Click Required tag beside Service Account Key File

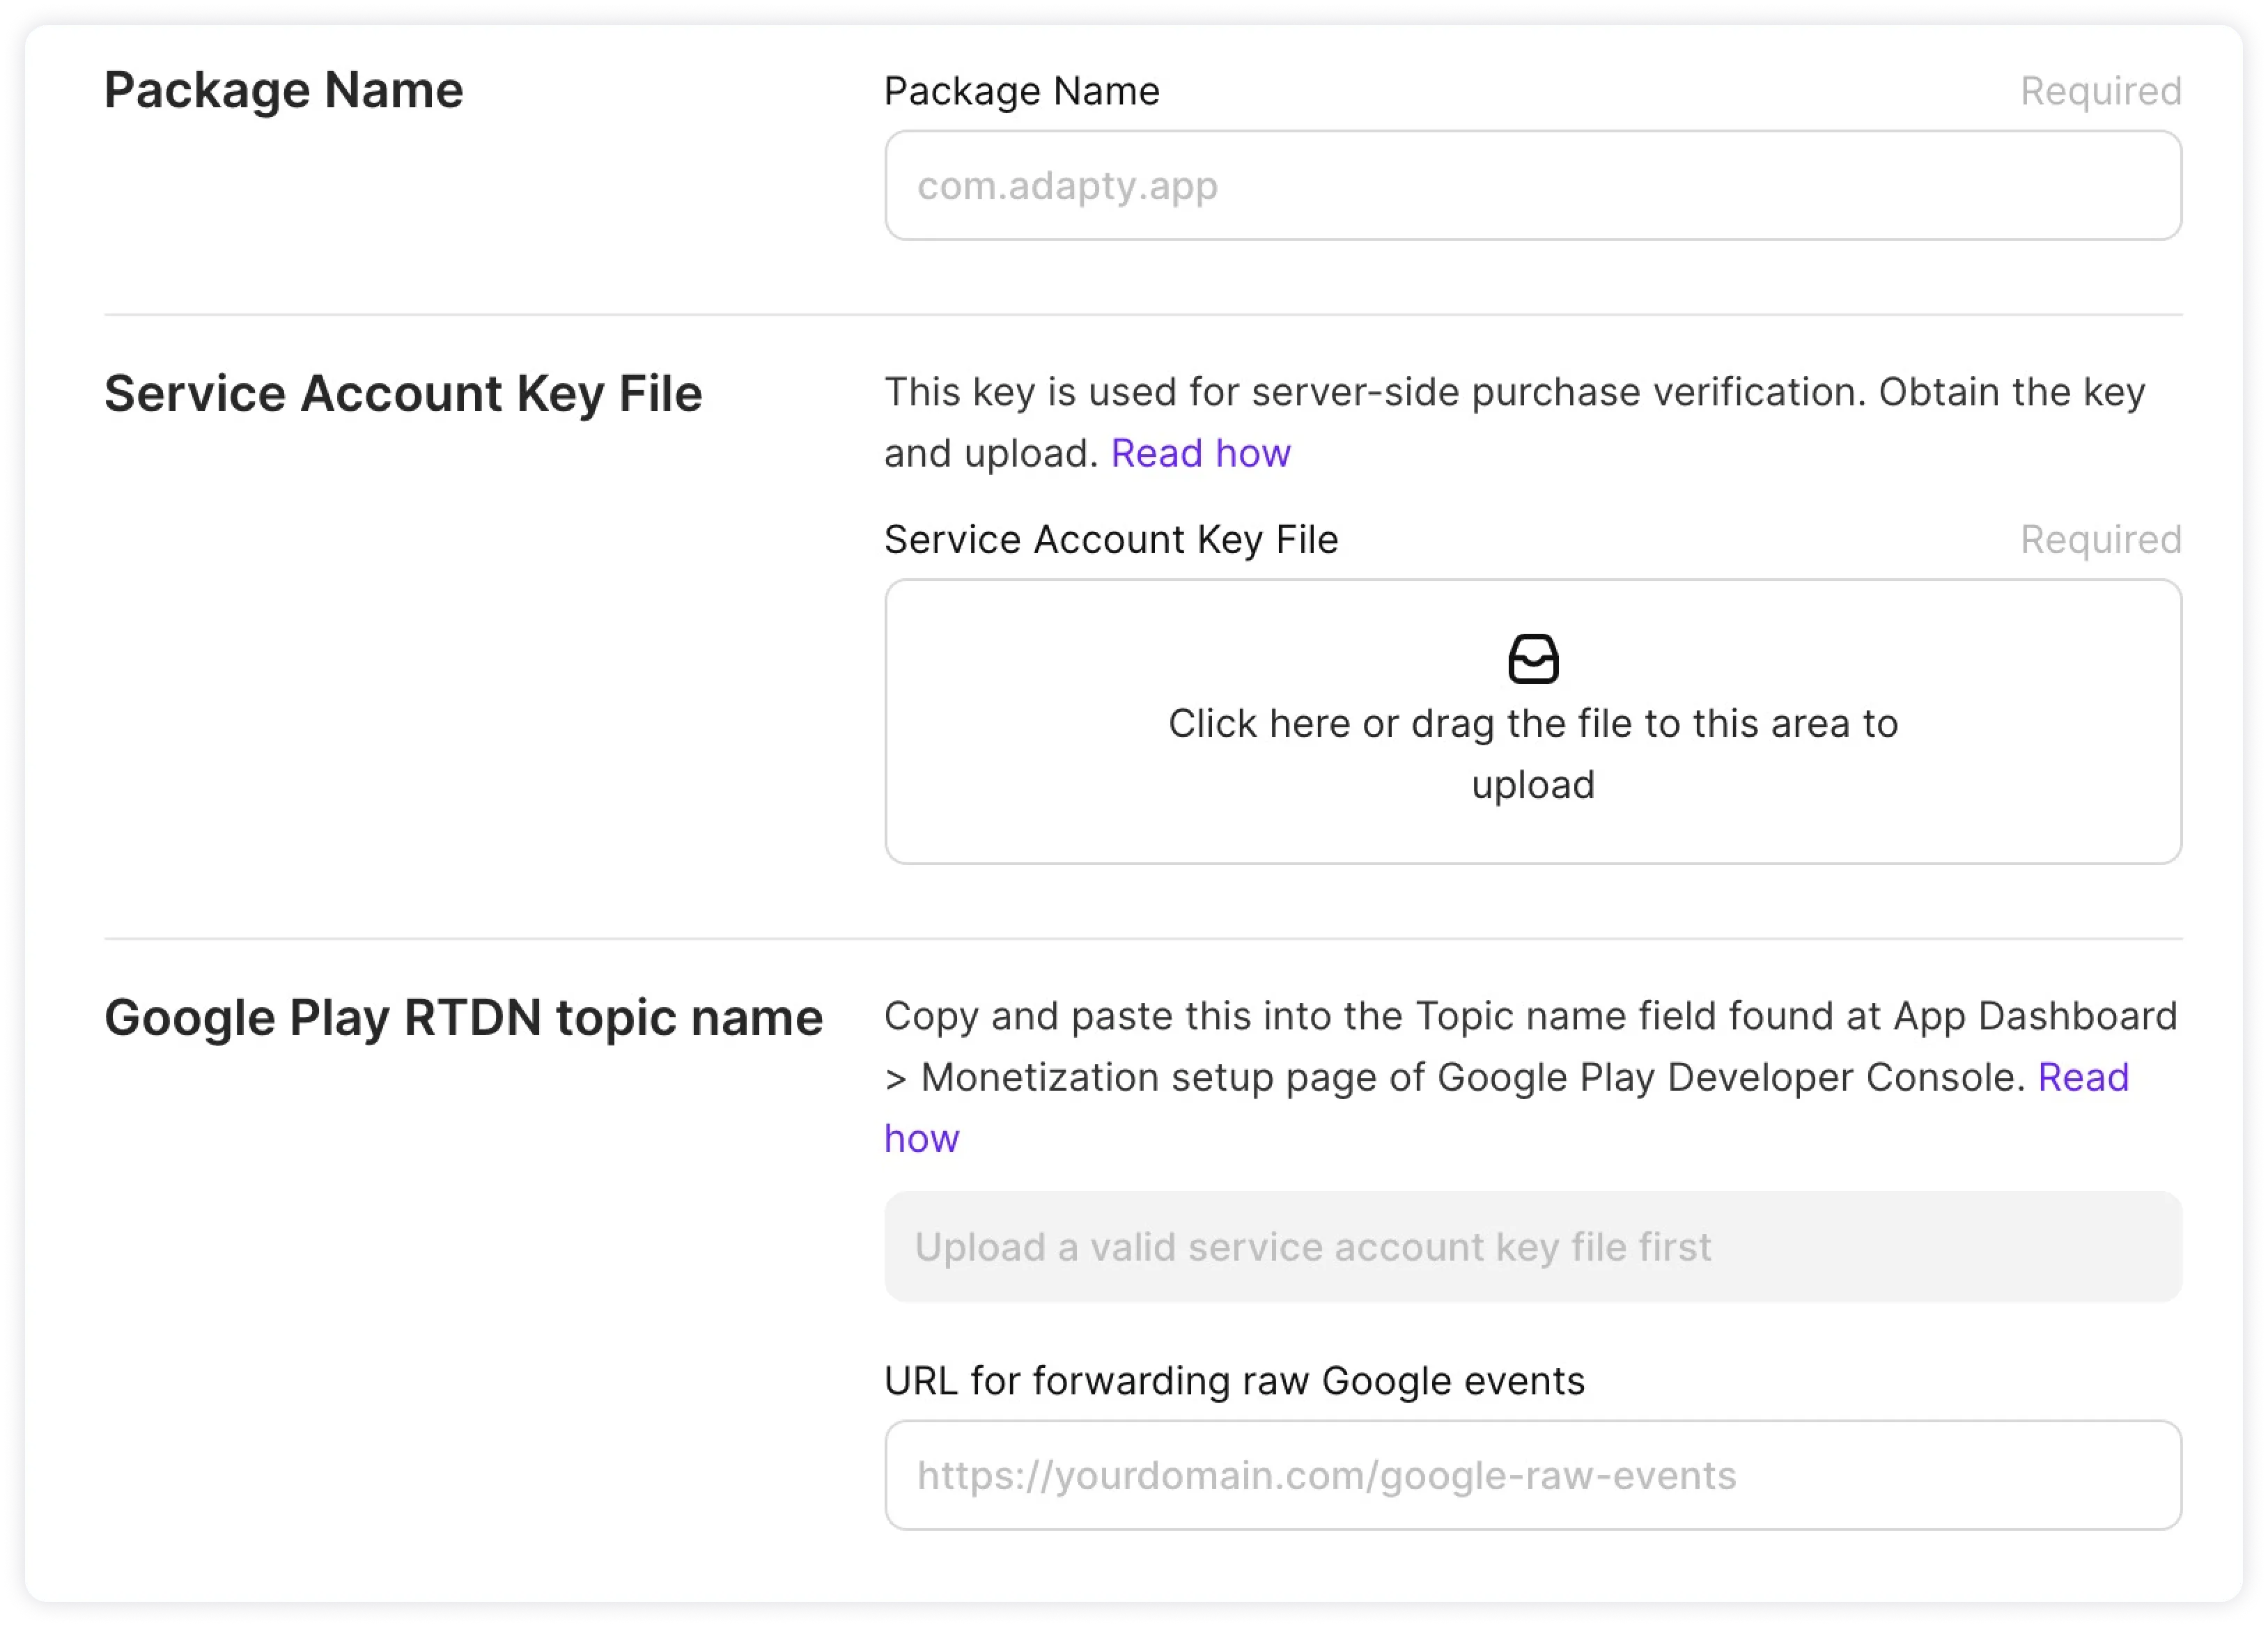tap(2100, 540)
